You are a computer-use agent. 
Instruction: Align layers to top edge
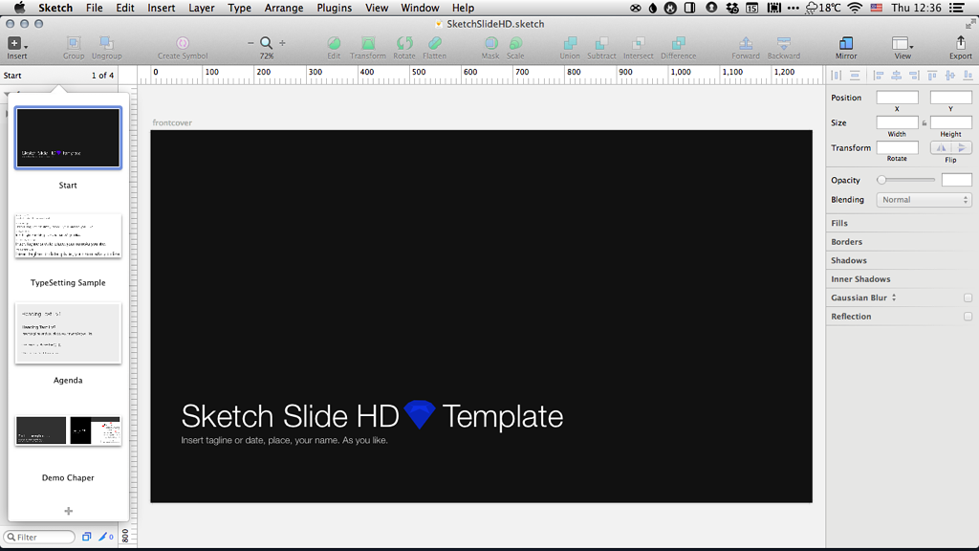[x=932, y=76]
